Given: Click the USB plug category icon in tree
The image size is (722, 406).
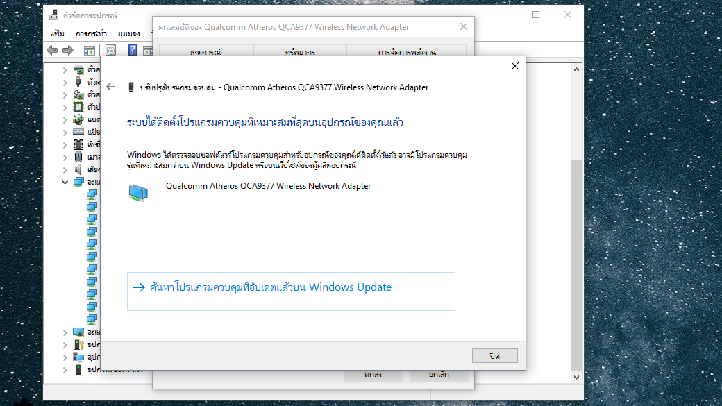Looking at the screenshot, I should 78,82.
